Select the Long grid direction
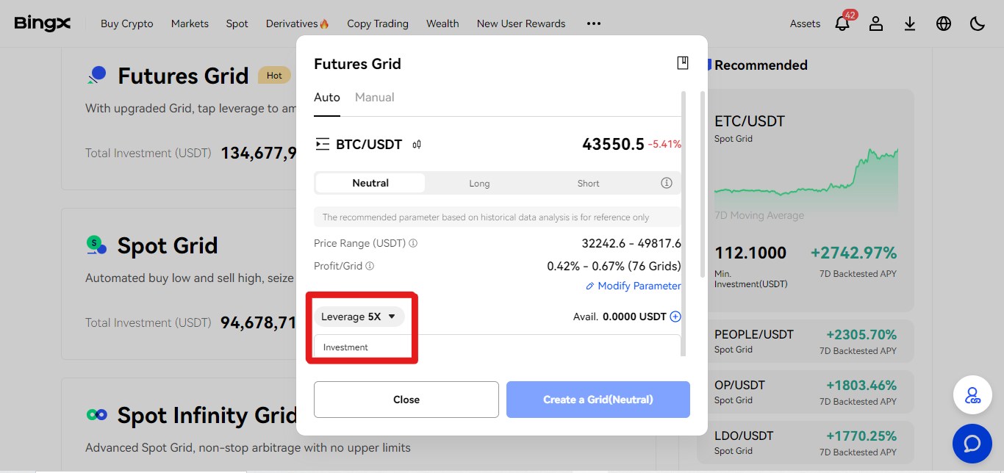Image resolution: width=1004 pixels, height=473 pixels. [x=479, y=183]
